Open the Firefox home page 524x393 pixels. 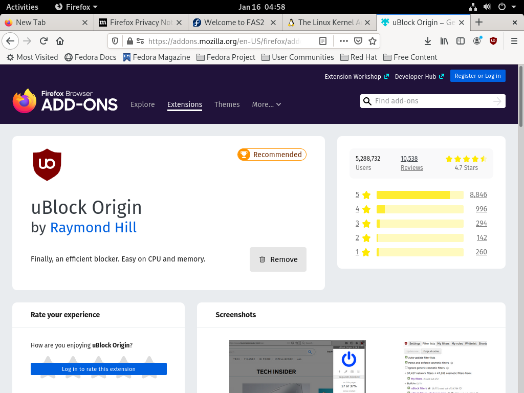(x=60, y=41)
